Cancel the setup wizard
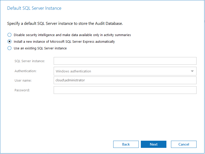 (x=184, y=144)
